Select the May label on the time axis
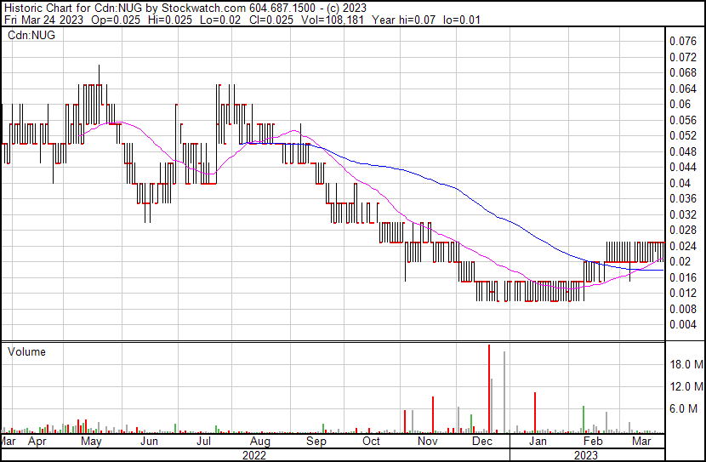This screenshot has width=706, height=462. 91,442
